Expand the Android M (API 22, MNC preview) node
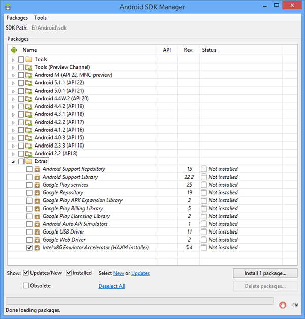The width and height of the screenshot is (305, 319). [13, 75]
